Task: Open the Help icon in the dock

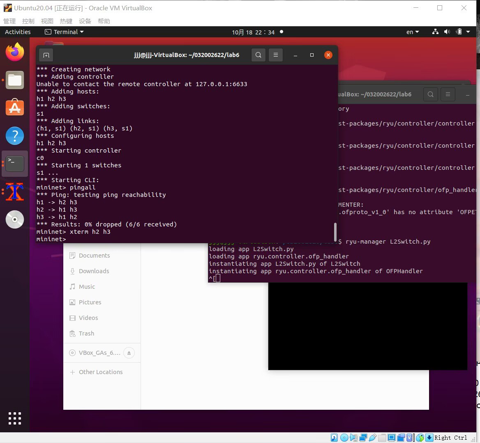Action: tap(15, 136)
